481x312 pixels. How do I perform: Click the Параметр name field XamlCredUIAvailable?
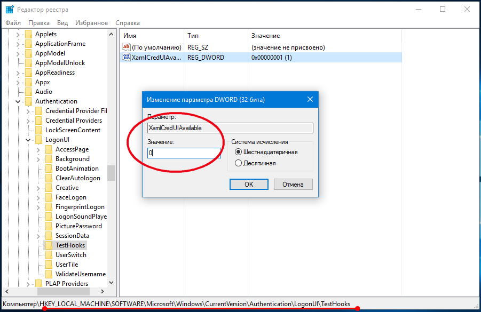[x=231, y=128]
